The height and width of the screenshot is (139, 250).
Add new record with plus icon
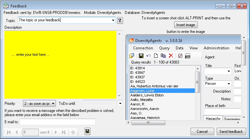click(73, 132)
